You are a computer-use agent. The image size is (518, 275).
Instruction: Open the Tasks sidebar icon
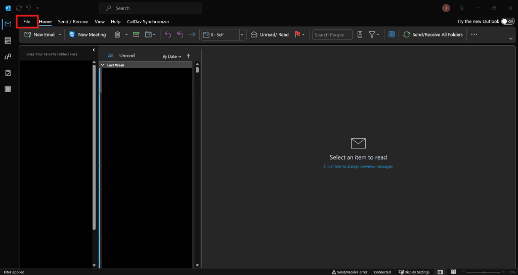click(8, 73)
